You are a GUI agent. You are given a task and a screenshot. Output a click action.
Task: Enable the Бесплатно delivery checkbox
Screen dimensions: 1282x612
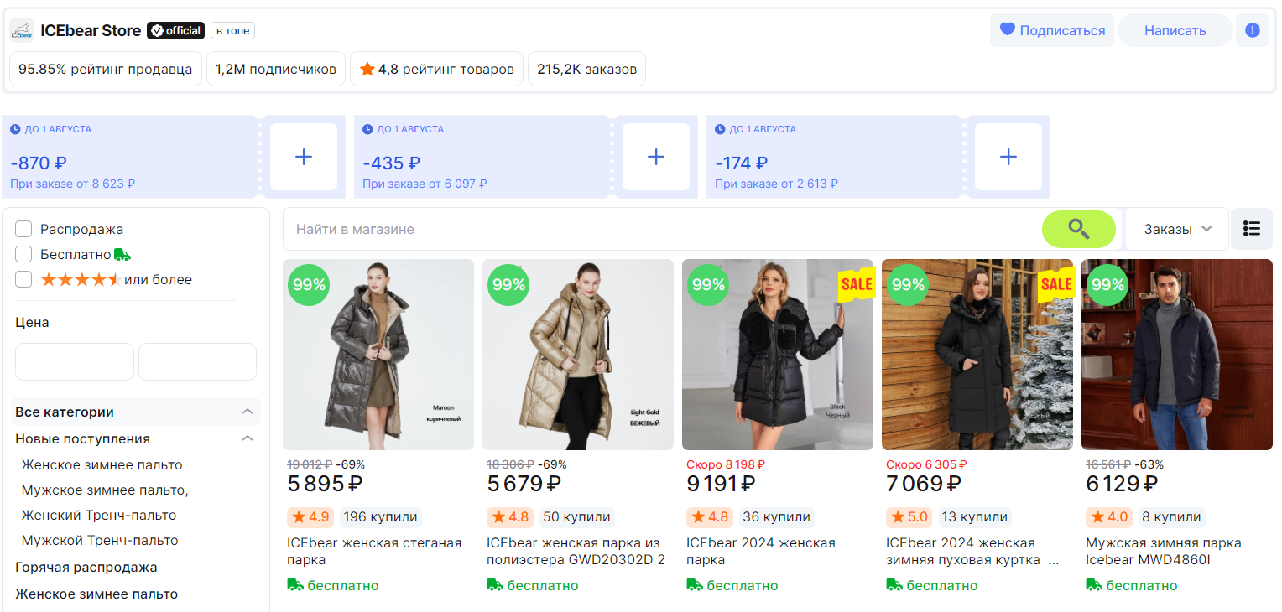coord(23,254)
